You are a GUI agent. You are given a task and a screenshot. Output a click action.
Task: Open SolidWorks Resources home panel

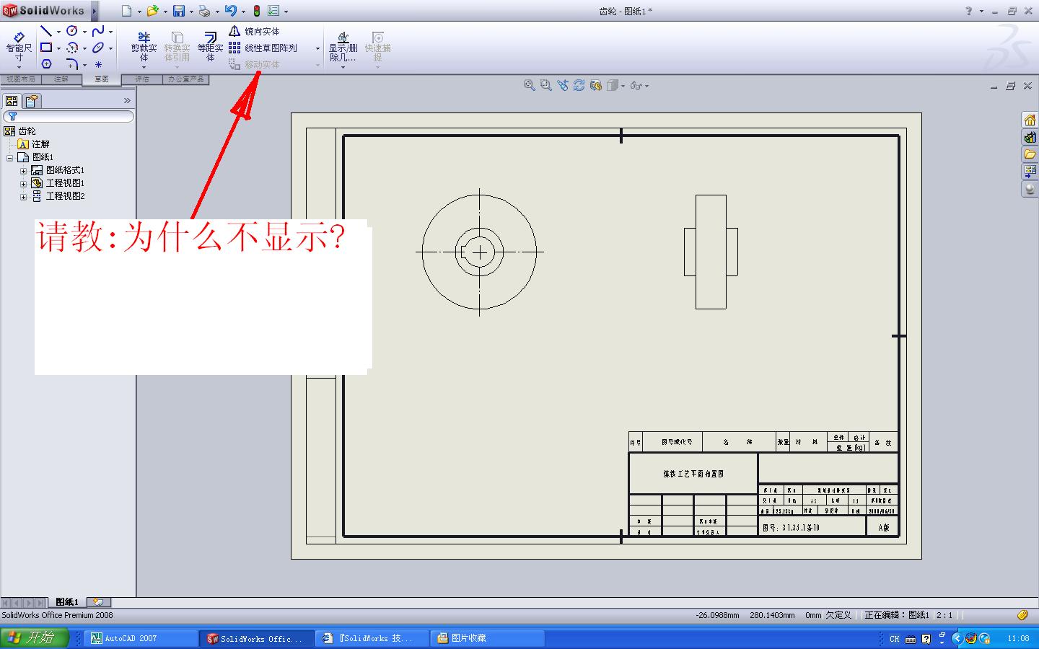1030,120
